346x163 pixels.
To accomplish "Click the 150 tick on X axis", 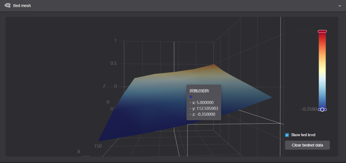I will [98, 146].
